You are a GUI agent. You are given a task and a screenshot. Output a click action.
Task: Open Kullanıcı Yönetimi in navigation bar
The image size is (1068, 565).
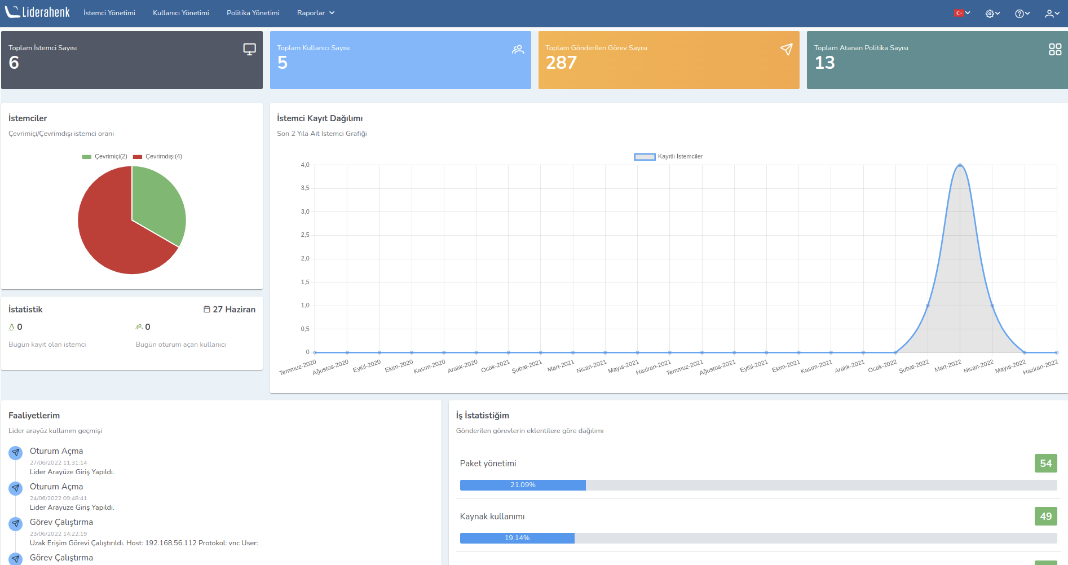[x=181, y=13]
